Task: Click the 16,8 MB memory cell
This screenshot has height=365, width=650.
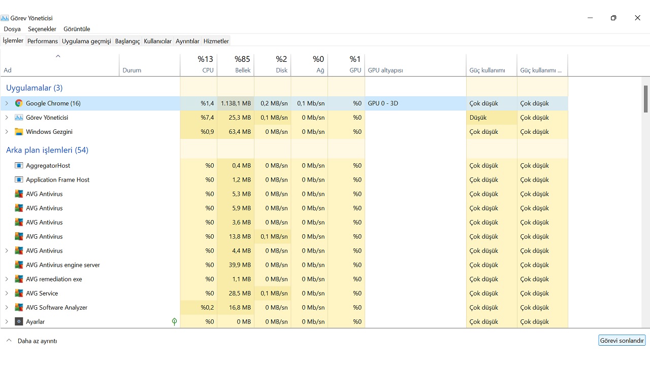Action: [x=236, y=308]
